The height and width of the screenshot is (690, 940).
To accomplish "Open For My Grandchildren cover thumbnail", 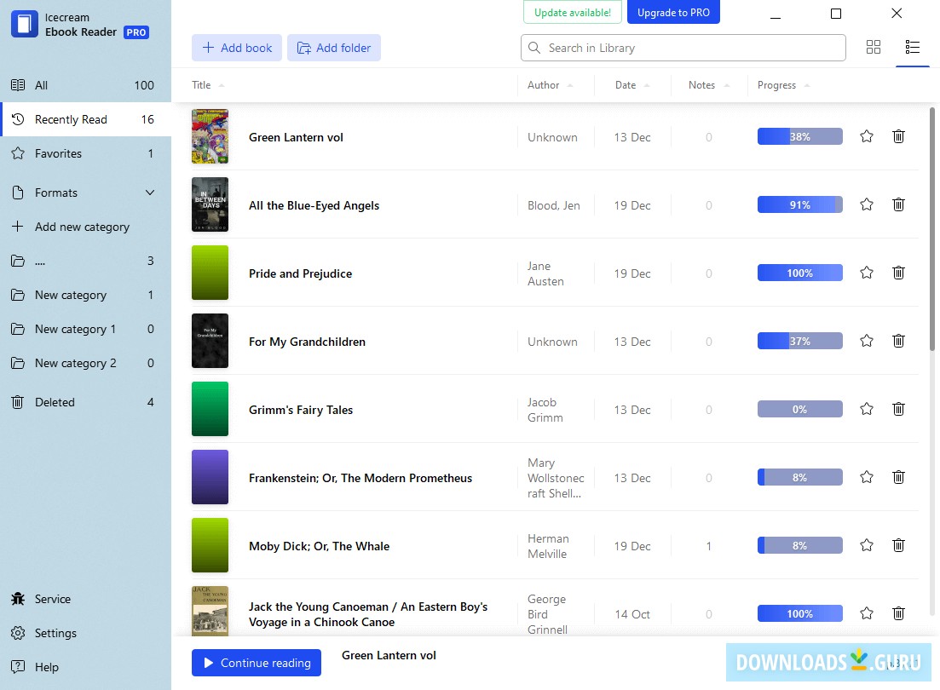I will point(210,341).
